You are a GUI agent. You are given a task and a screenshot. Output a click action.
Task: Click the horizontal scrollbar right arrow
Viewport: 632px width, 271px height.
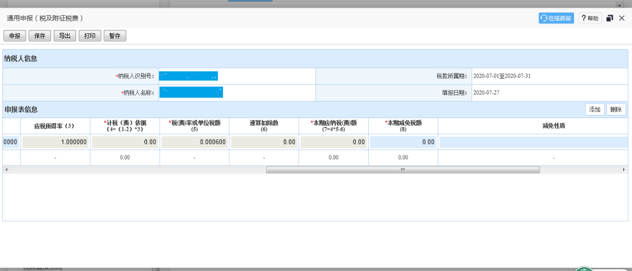pos(624,169)
